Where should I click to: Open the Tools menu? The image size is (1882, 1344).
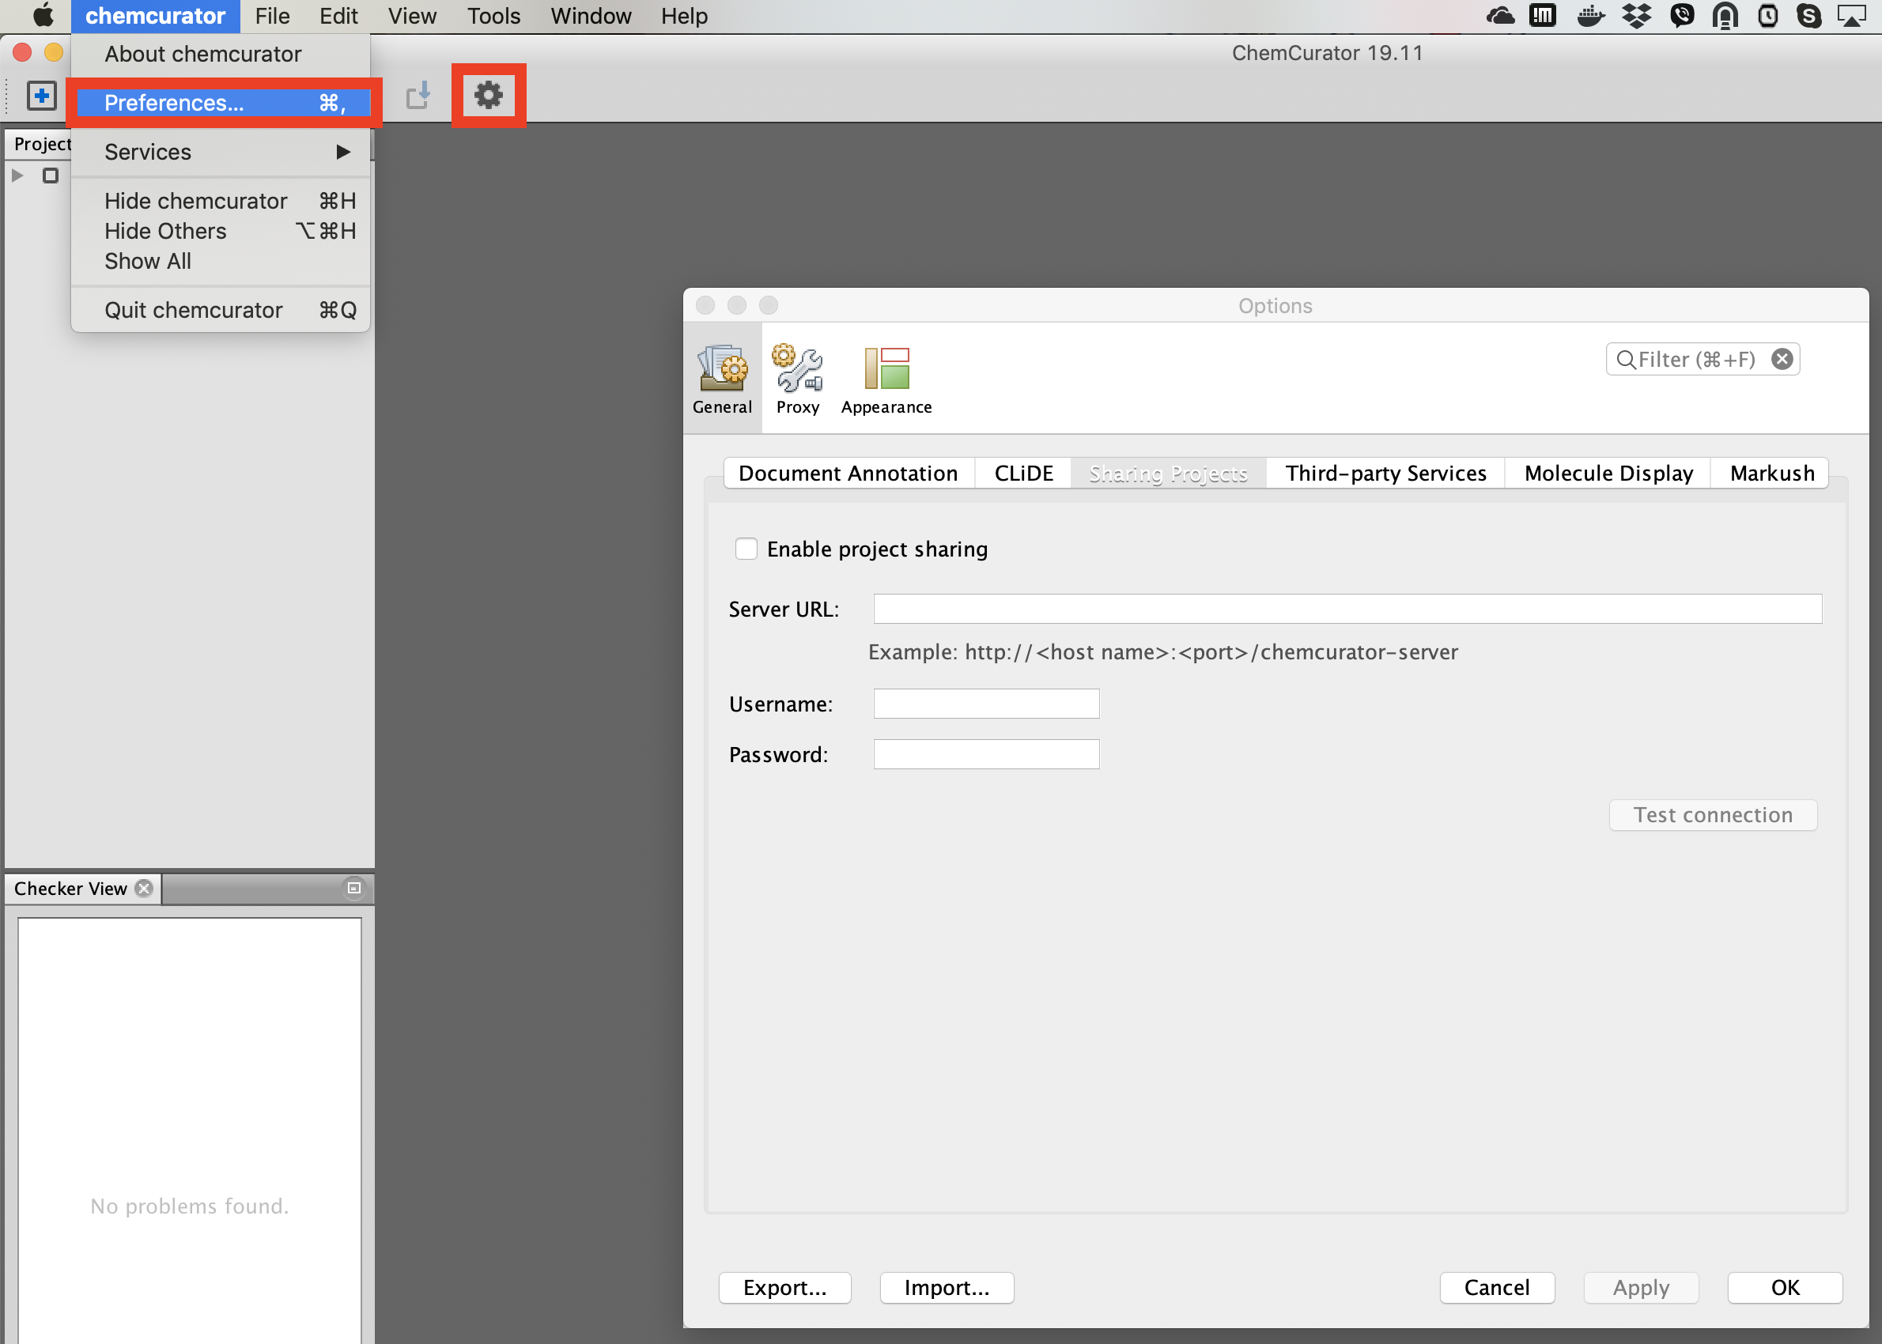[x=493, y=16]
